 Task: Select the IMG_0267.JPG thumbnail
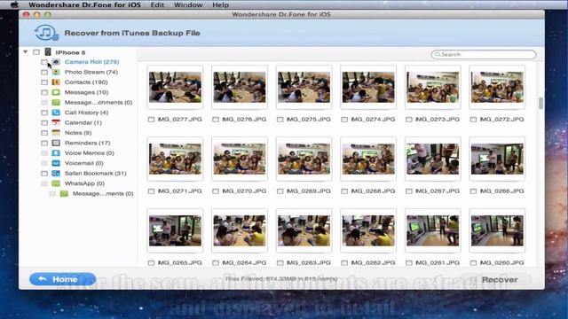pyautogui.click(x=432, y=159)
